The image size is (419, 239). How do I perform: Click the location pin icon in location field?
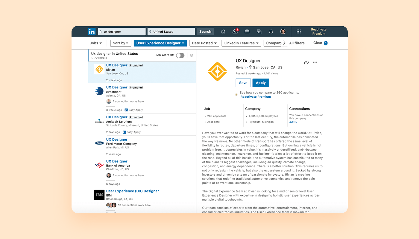tap(151, 32)
